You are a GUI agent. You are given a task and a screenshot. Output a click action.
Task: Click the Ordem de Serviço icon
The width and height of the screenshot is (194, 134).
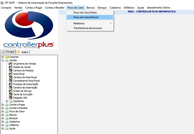11,91
